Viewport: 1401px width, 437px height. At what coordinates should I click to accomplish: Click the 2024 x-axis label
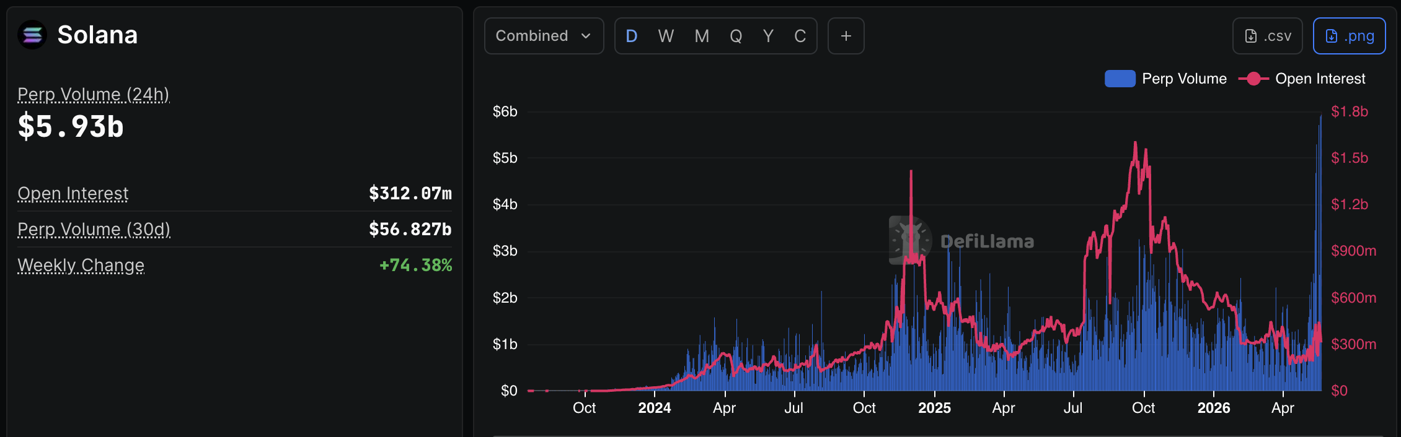(x=655, y=408)
